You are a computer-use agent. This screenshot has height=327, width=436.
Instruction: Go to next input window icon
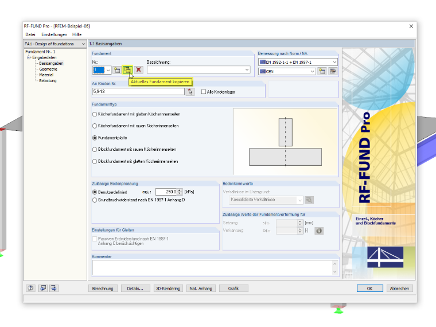coord(53,289)
